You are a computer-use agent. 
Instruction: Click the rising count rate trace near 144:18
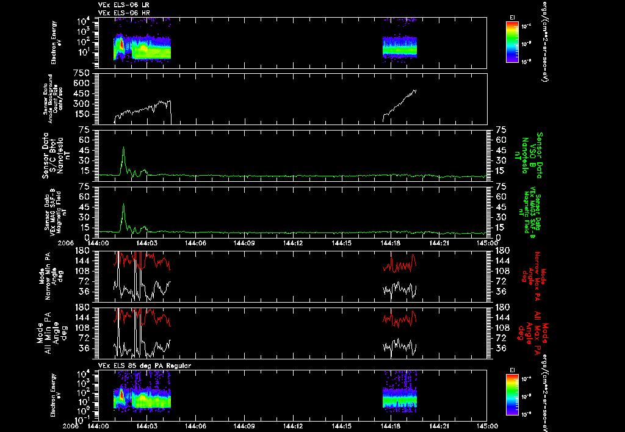(x=399, y=105)
